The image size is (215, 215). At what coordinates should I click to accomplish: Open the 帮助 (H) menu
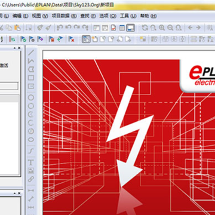(148, 16)
